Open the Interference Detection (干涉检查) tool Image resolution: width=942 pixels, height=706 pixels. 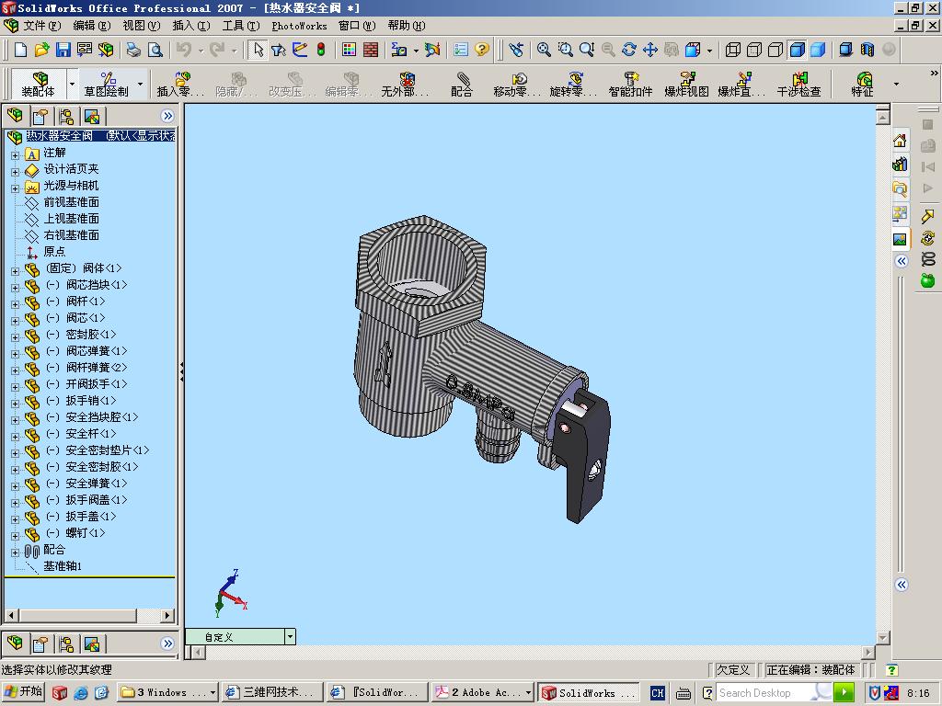(x=798, y=85)
